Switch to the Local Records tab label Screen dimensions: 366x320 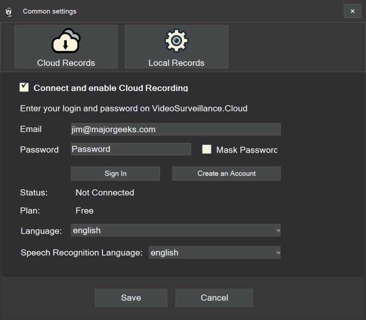click(176, 63)
